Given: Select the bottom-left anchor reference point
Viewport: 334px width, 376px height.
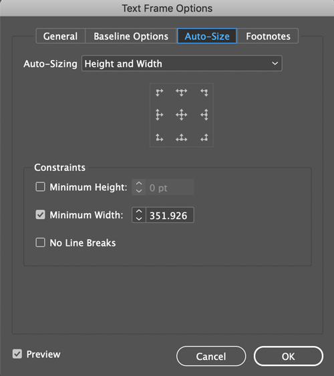Looking at the screenshot, I should pyautogui.click(x=159, y=138).
